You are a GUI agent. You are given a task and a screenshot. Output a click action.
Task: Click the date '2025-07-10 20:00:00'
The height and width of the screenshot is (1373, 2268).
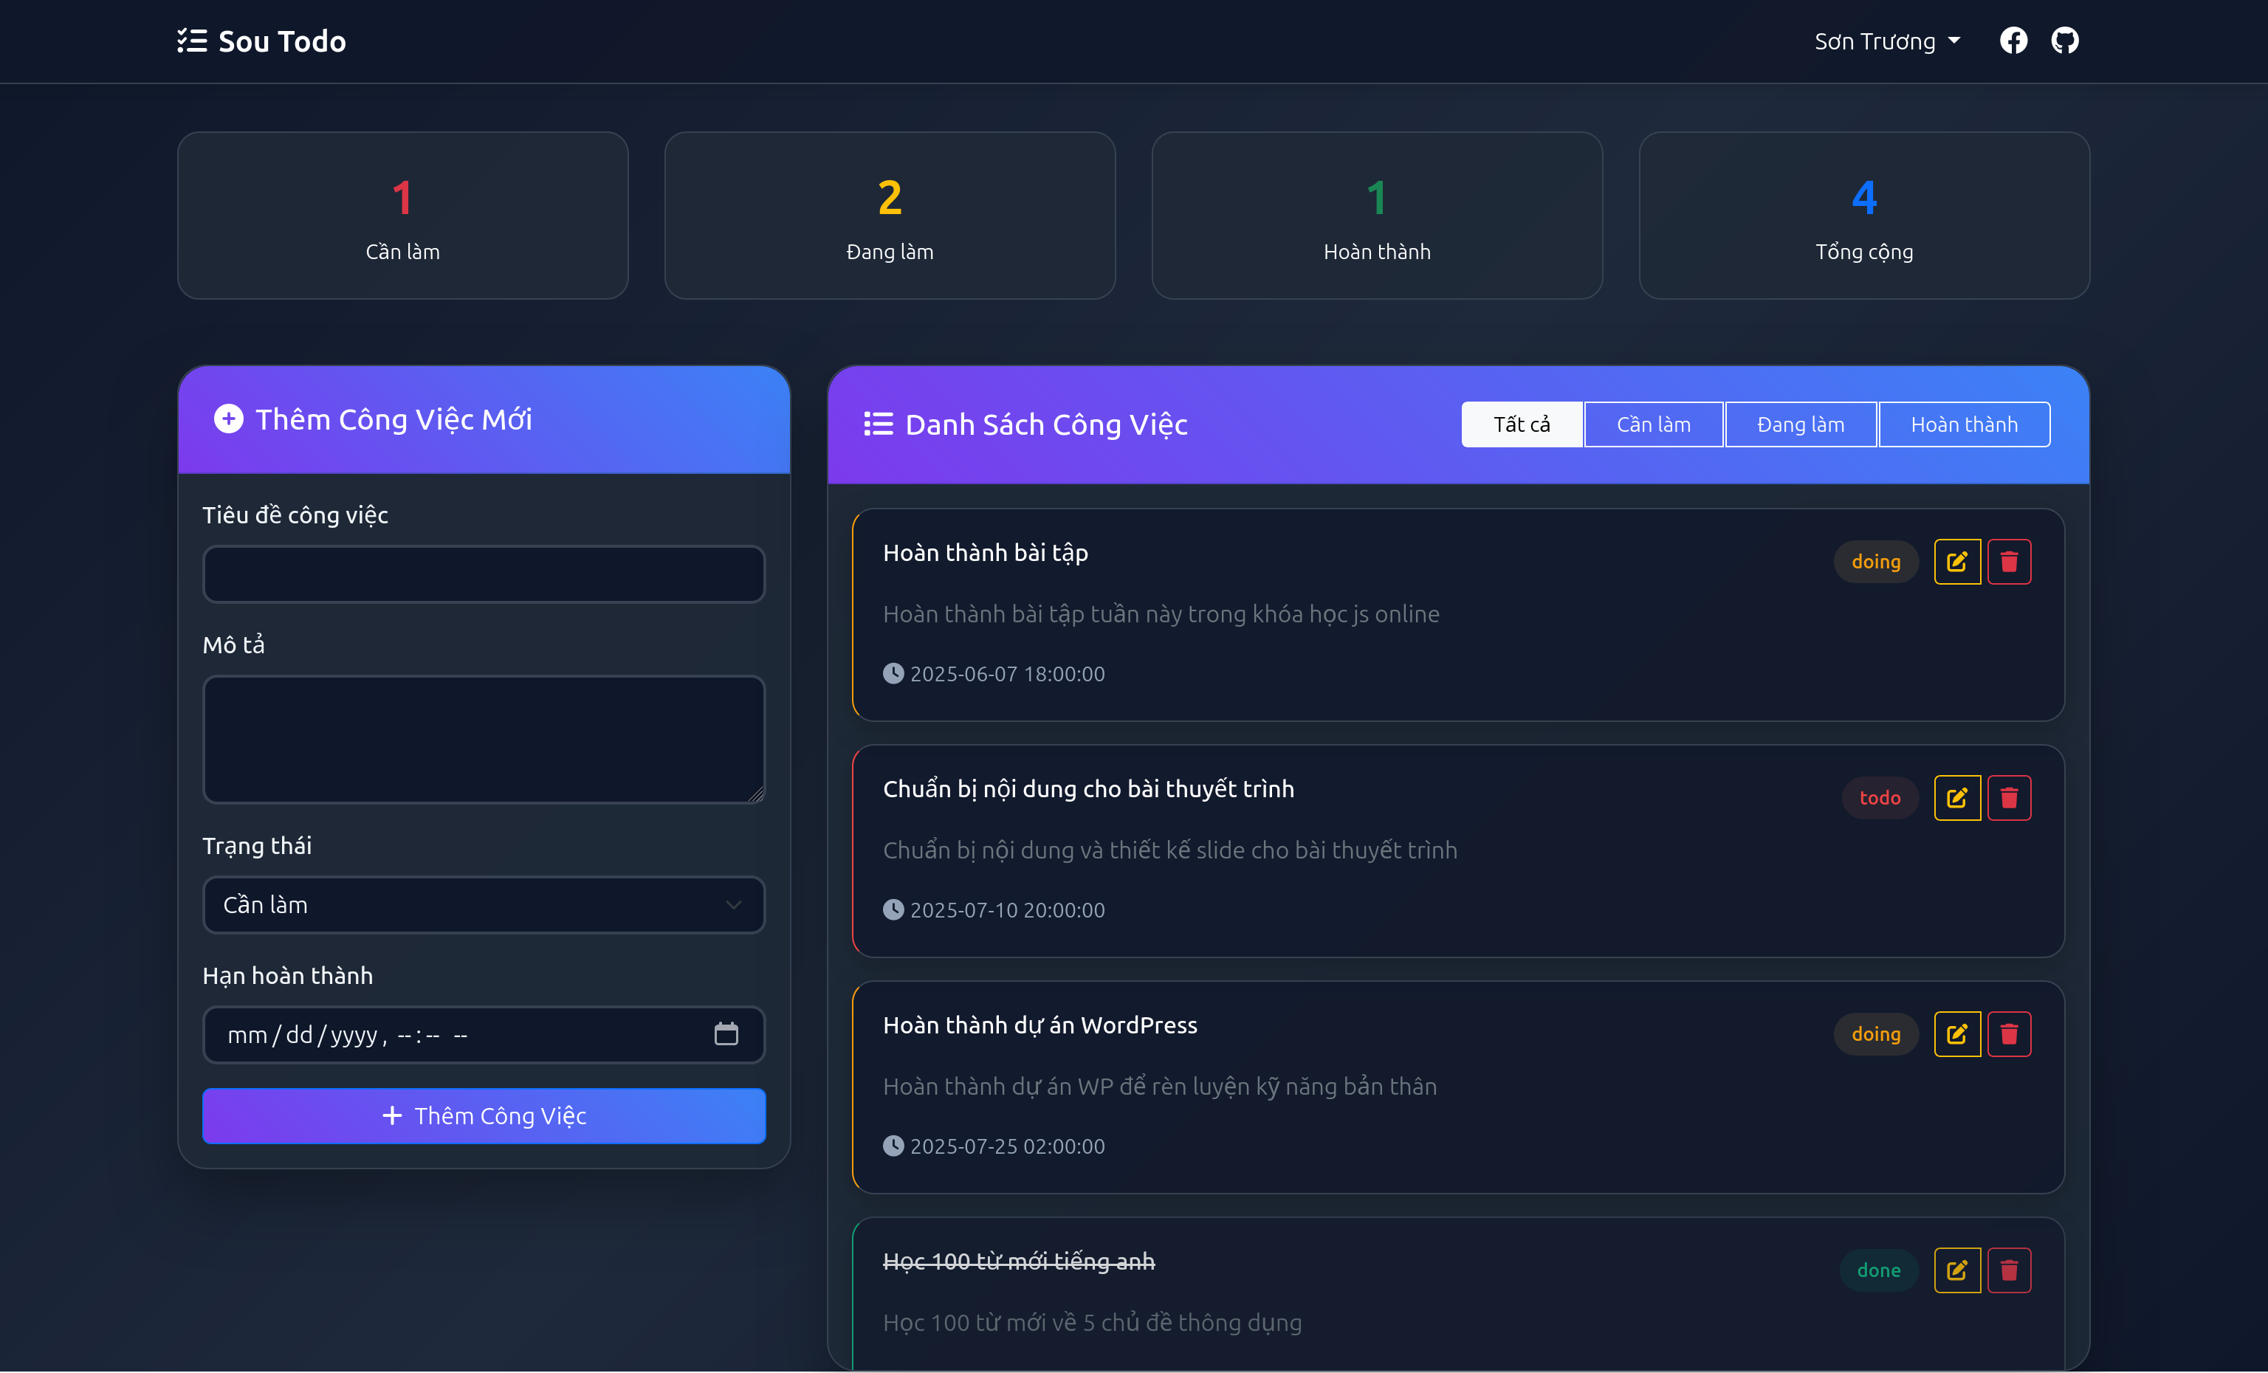[1007, 910]
